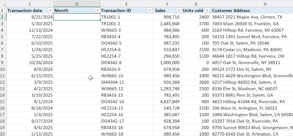Screen dimensions: 293x136
Task: Click address 6057 Oak St, Greenville, NY 58911
Action: (251, 63)
